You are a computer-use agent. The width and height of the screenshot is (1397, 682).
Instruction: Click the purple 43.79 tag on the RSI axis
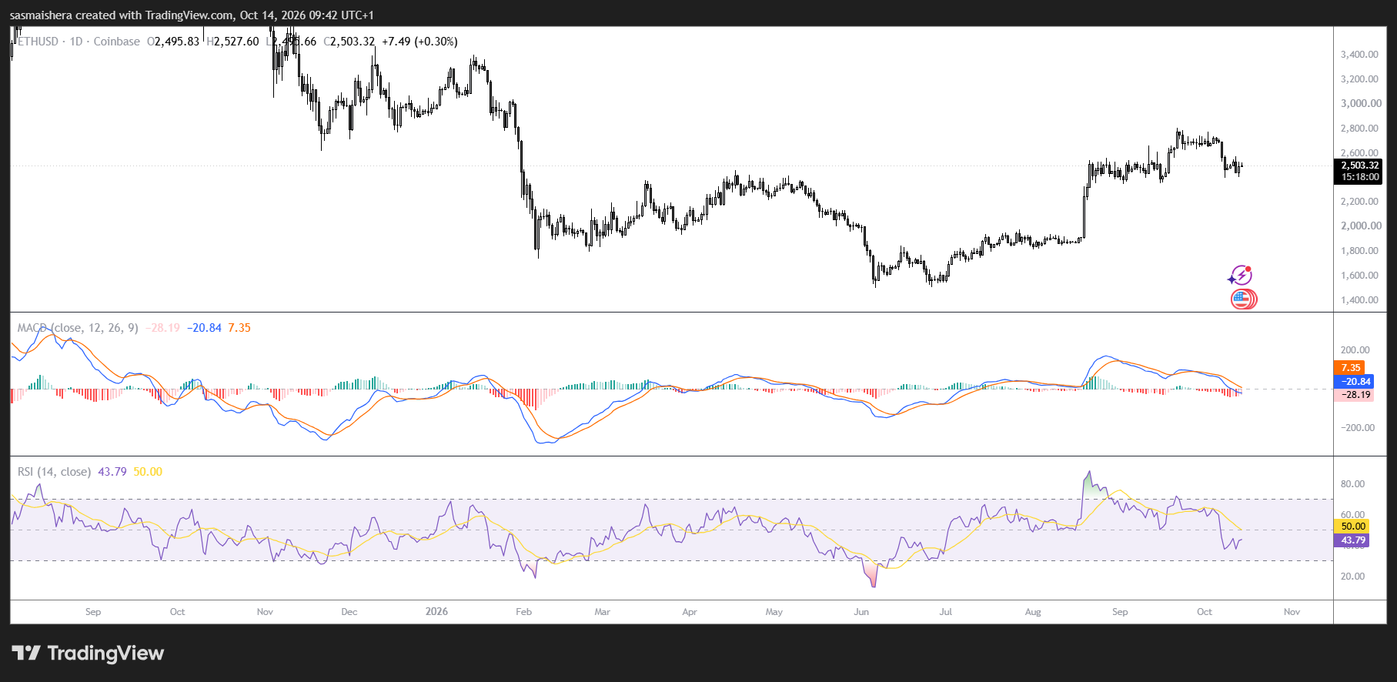click(x=1352, y=540)
